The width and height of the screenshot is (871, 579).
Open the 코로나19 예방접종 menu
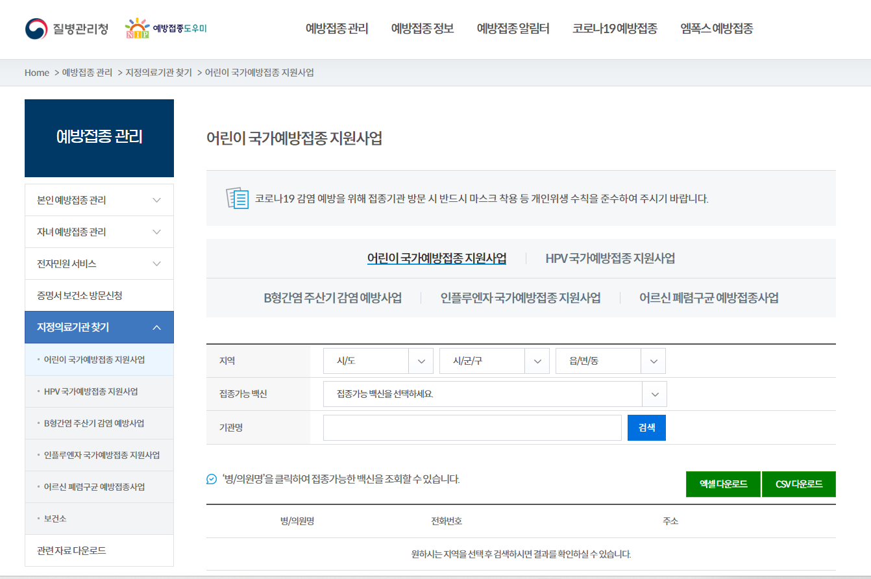click(614, 29)
